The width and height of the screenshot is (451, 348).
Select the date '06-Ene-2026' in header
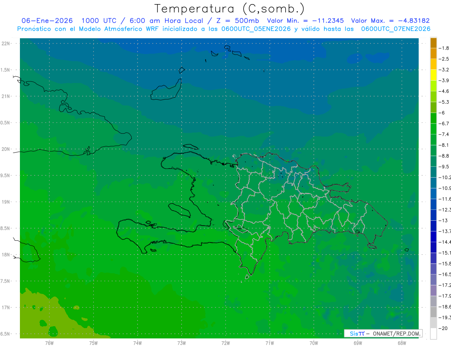pos(47,21)
